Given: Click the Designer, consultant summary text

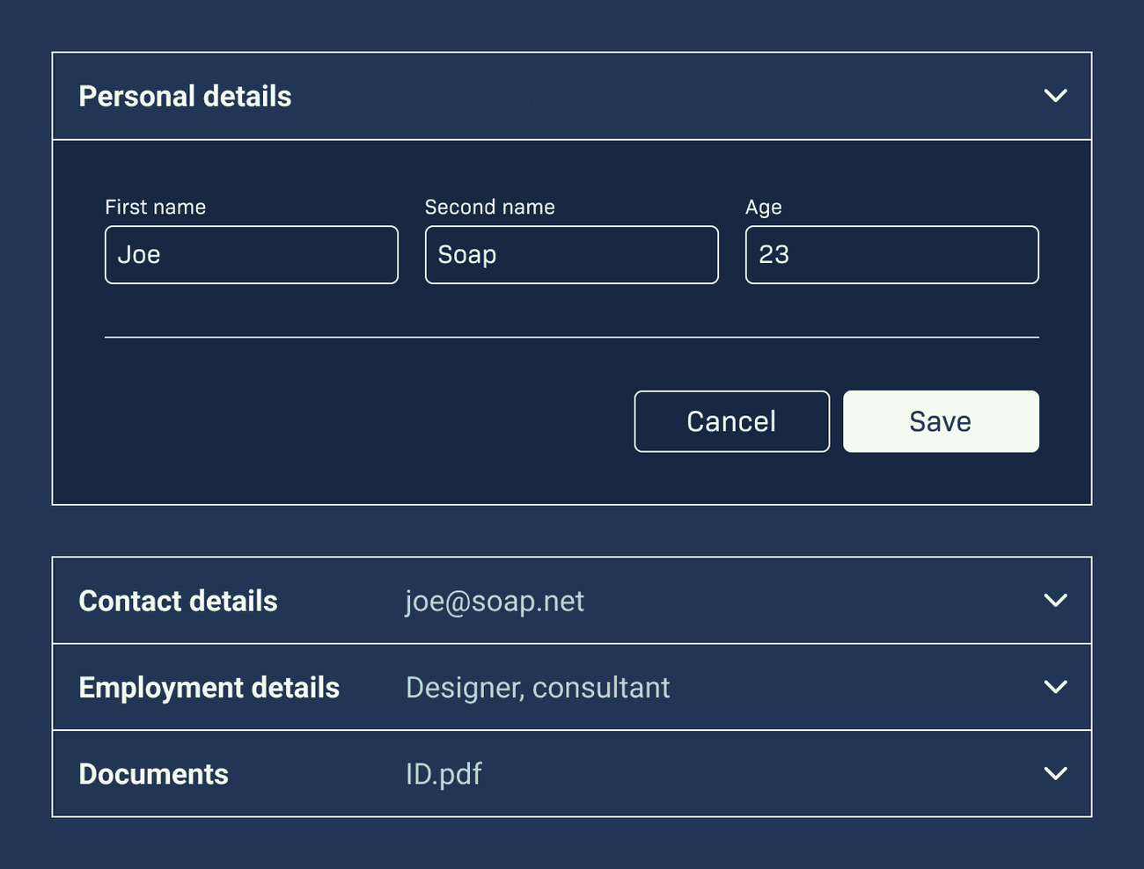Looking at the screenshot, I should (x=538, y=688).
